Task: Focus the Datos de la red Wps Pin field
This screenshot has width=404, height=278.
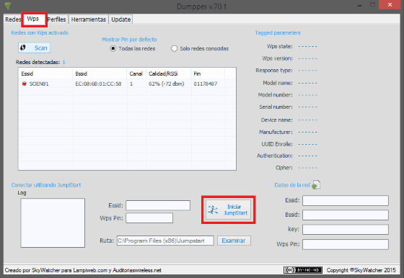Action: tap(346, 244)
